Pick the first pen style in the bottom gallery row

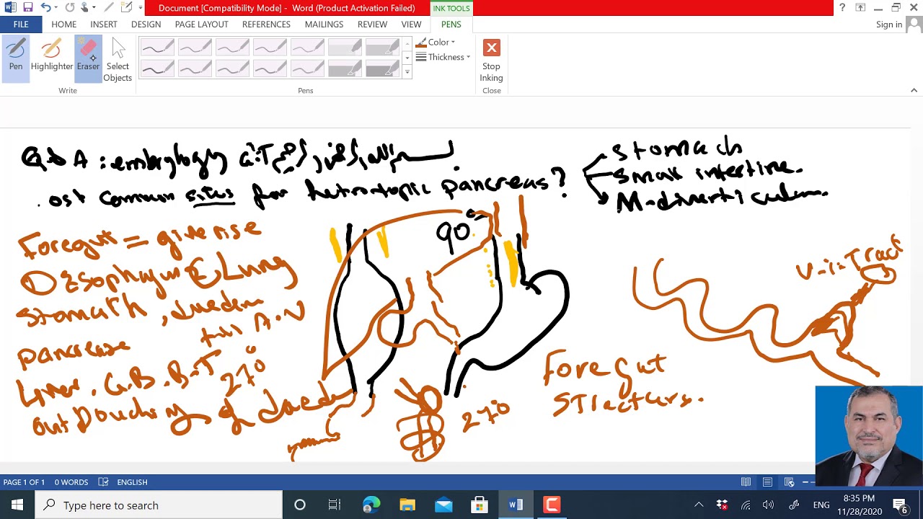pyautogui.click(x=157, y=68)
